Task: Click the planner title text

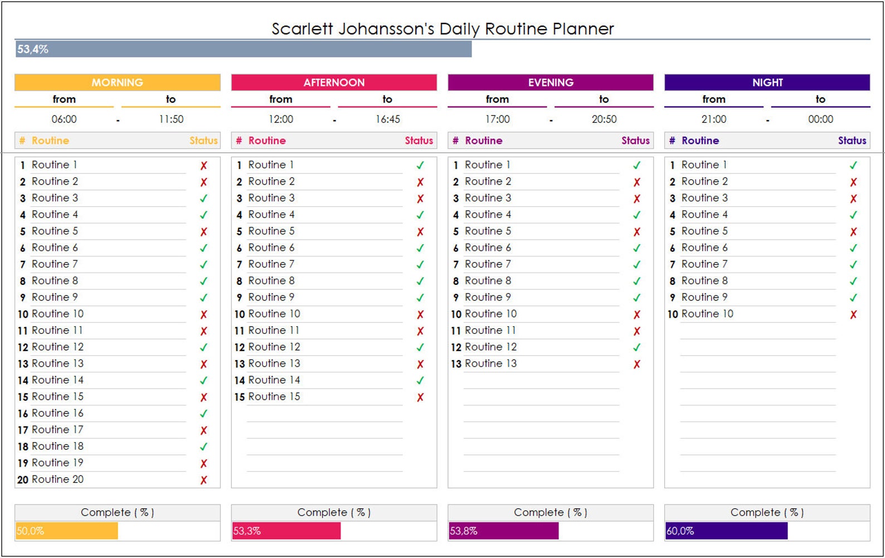Action: click(x=442, y=29)
